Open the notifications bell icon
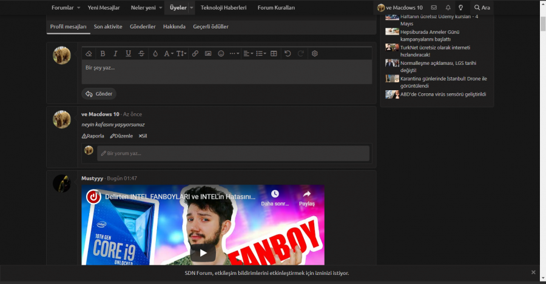Screen dimensions: 546x284 click(448, 8)
